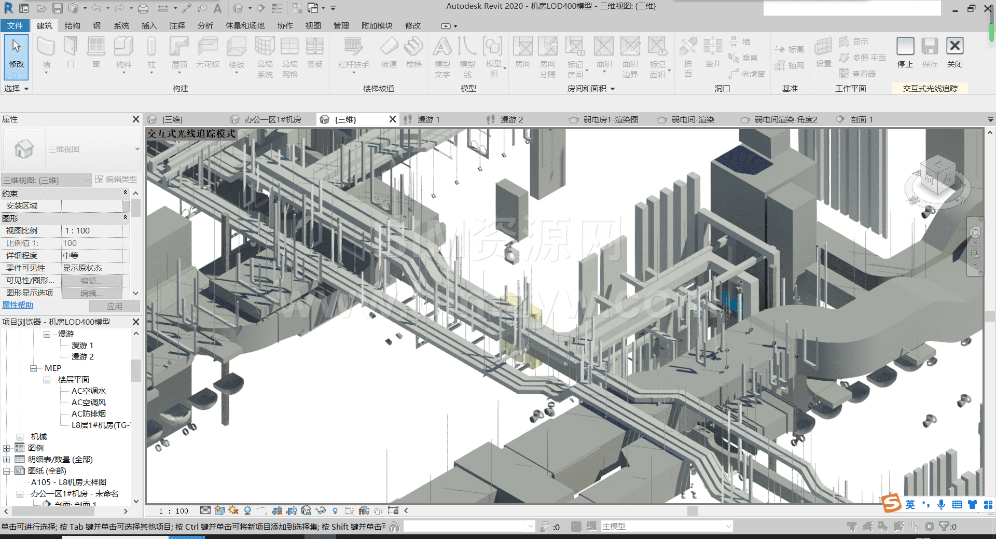Image resolution: width=996 pixels, height=539 pixels.
Task: Click reveal hidden elements lightbulb icon
Action: pos(335,511)
